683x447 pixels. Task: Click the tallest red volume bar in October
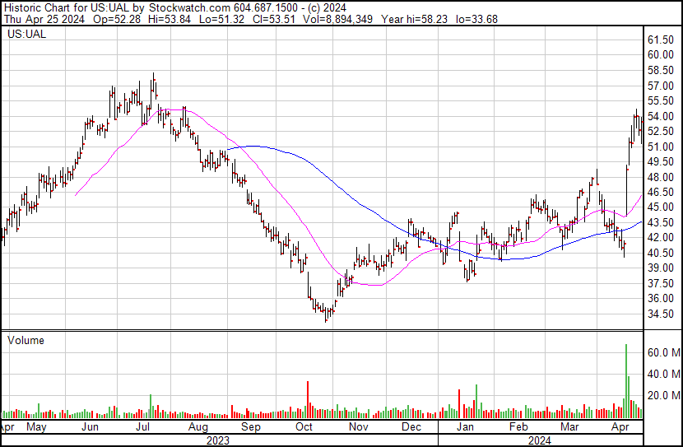pos(308,400)
